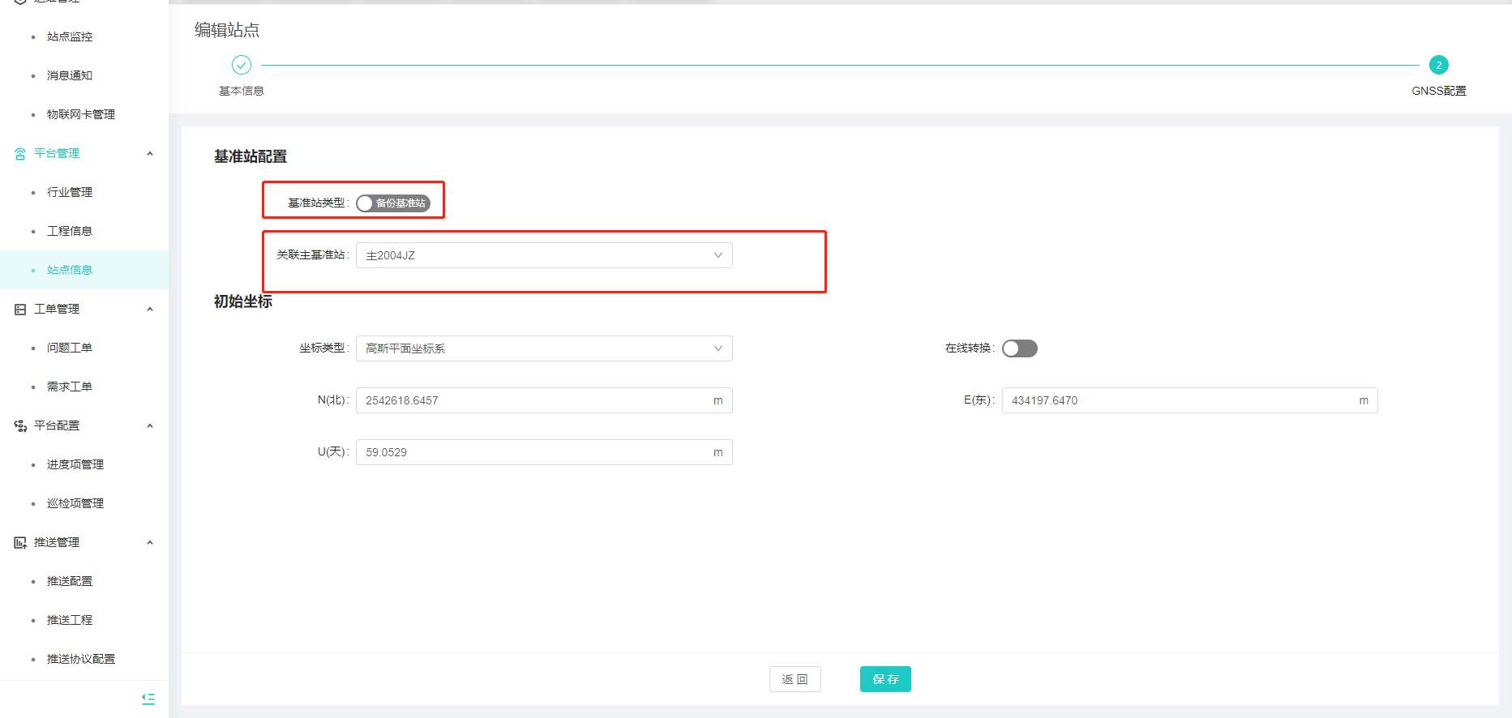Click the 推送管理 push icon
1512x718 pixels.
[20, 543]
